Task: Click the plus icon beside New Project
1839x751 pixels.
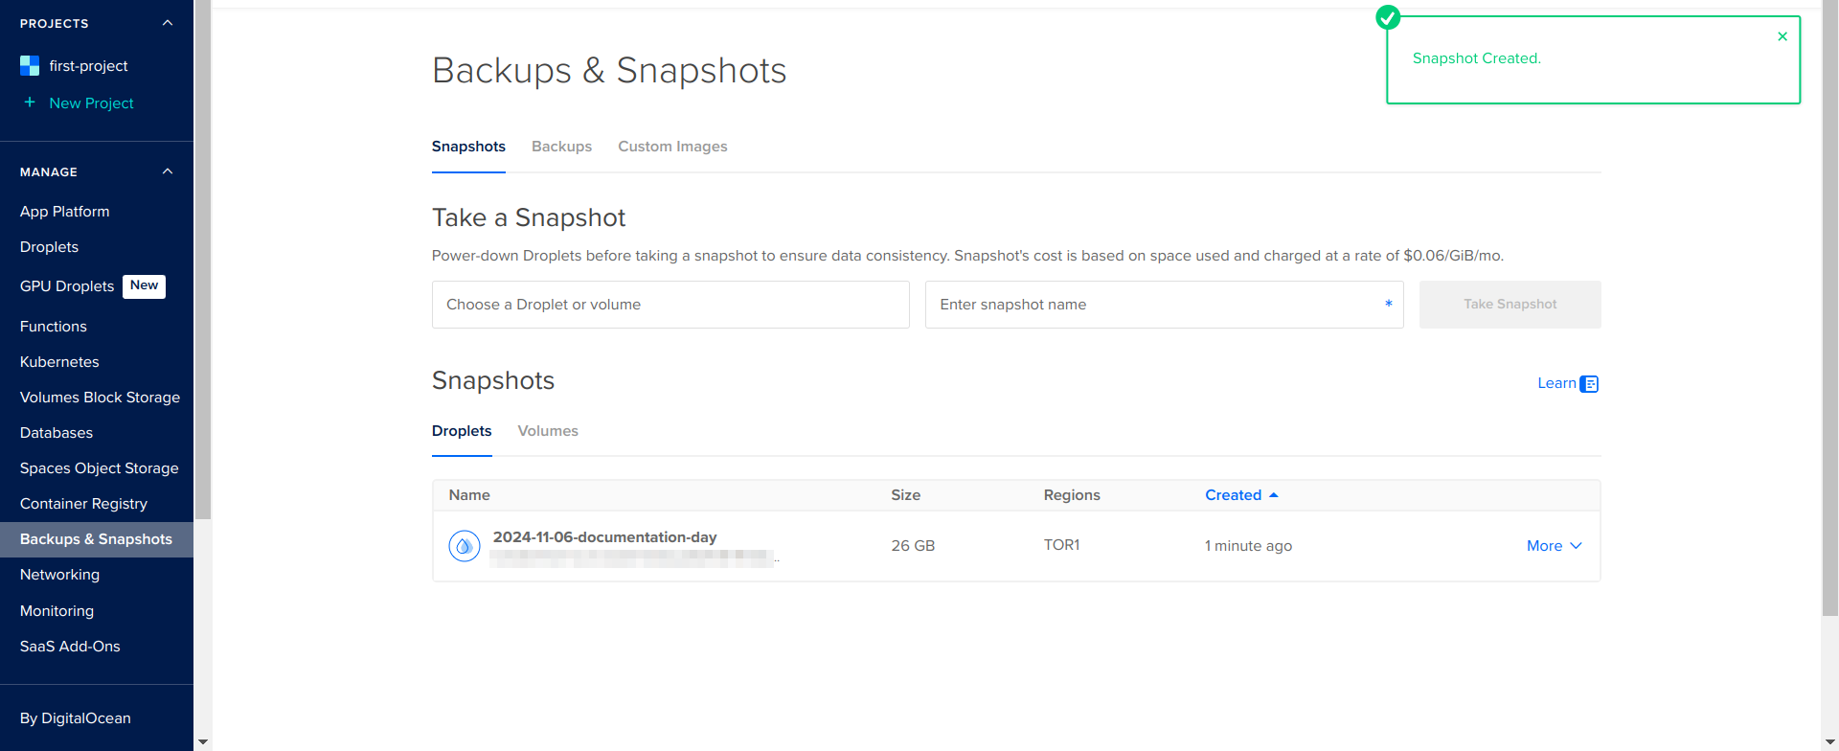Action: pos(30,102)
